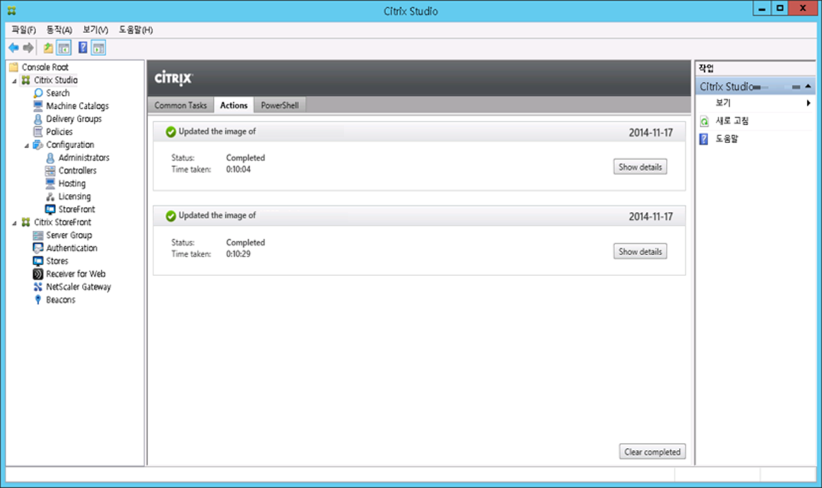The width and height of the screenshot is (822, 488).
Task: Open the Stores node icon
Action: point(39,261)
